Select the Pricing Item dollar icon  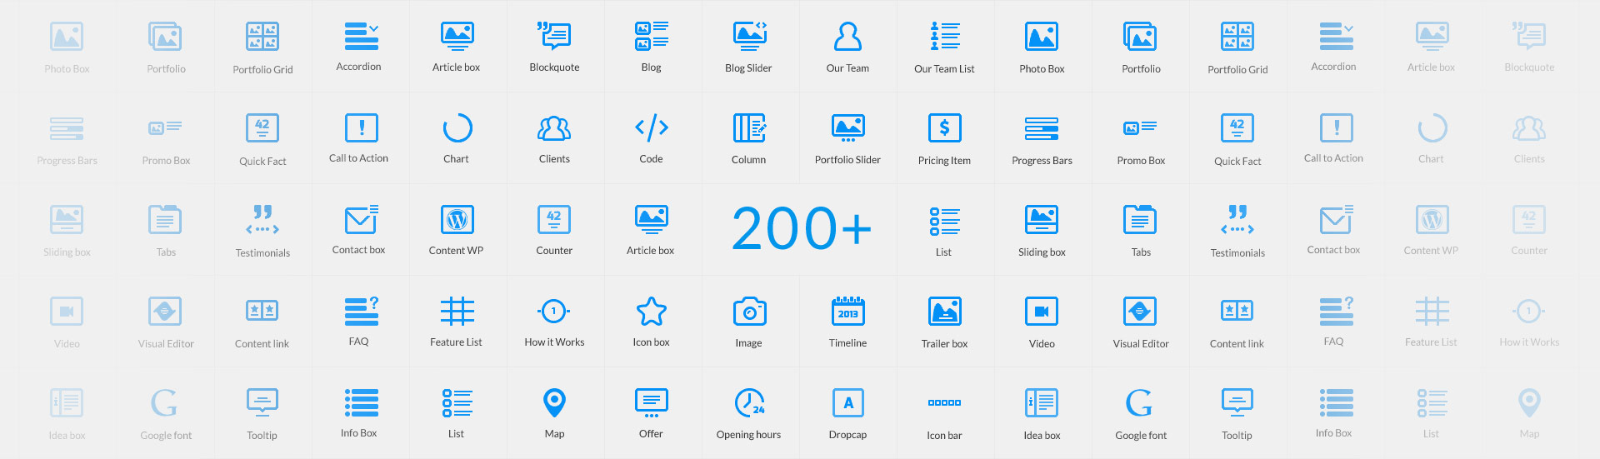pyautogui.click(x=944, y=128)
